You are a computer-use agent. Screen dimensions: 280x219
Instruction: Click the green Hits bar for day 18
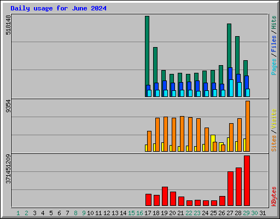155,65
